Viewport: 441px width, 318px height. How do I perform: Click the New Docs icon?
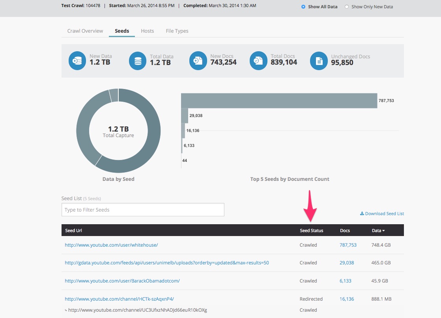tap(198, 61)
